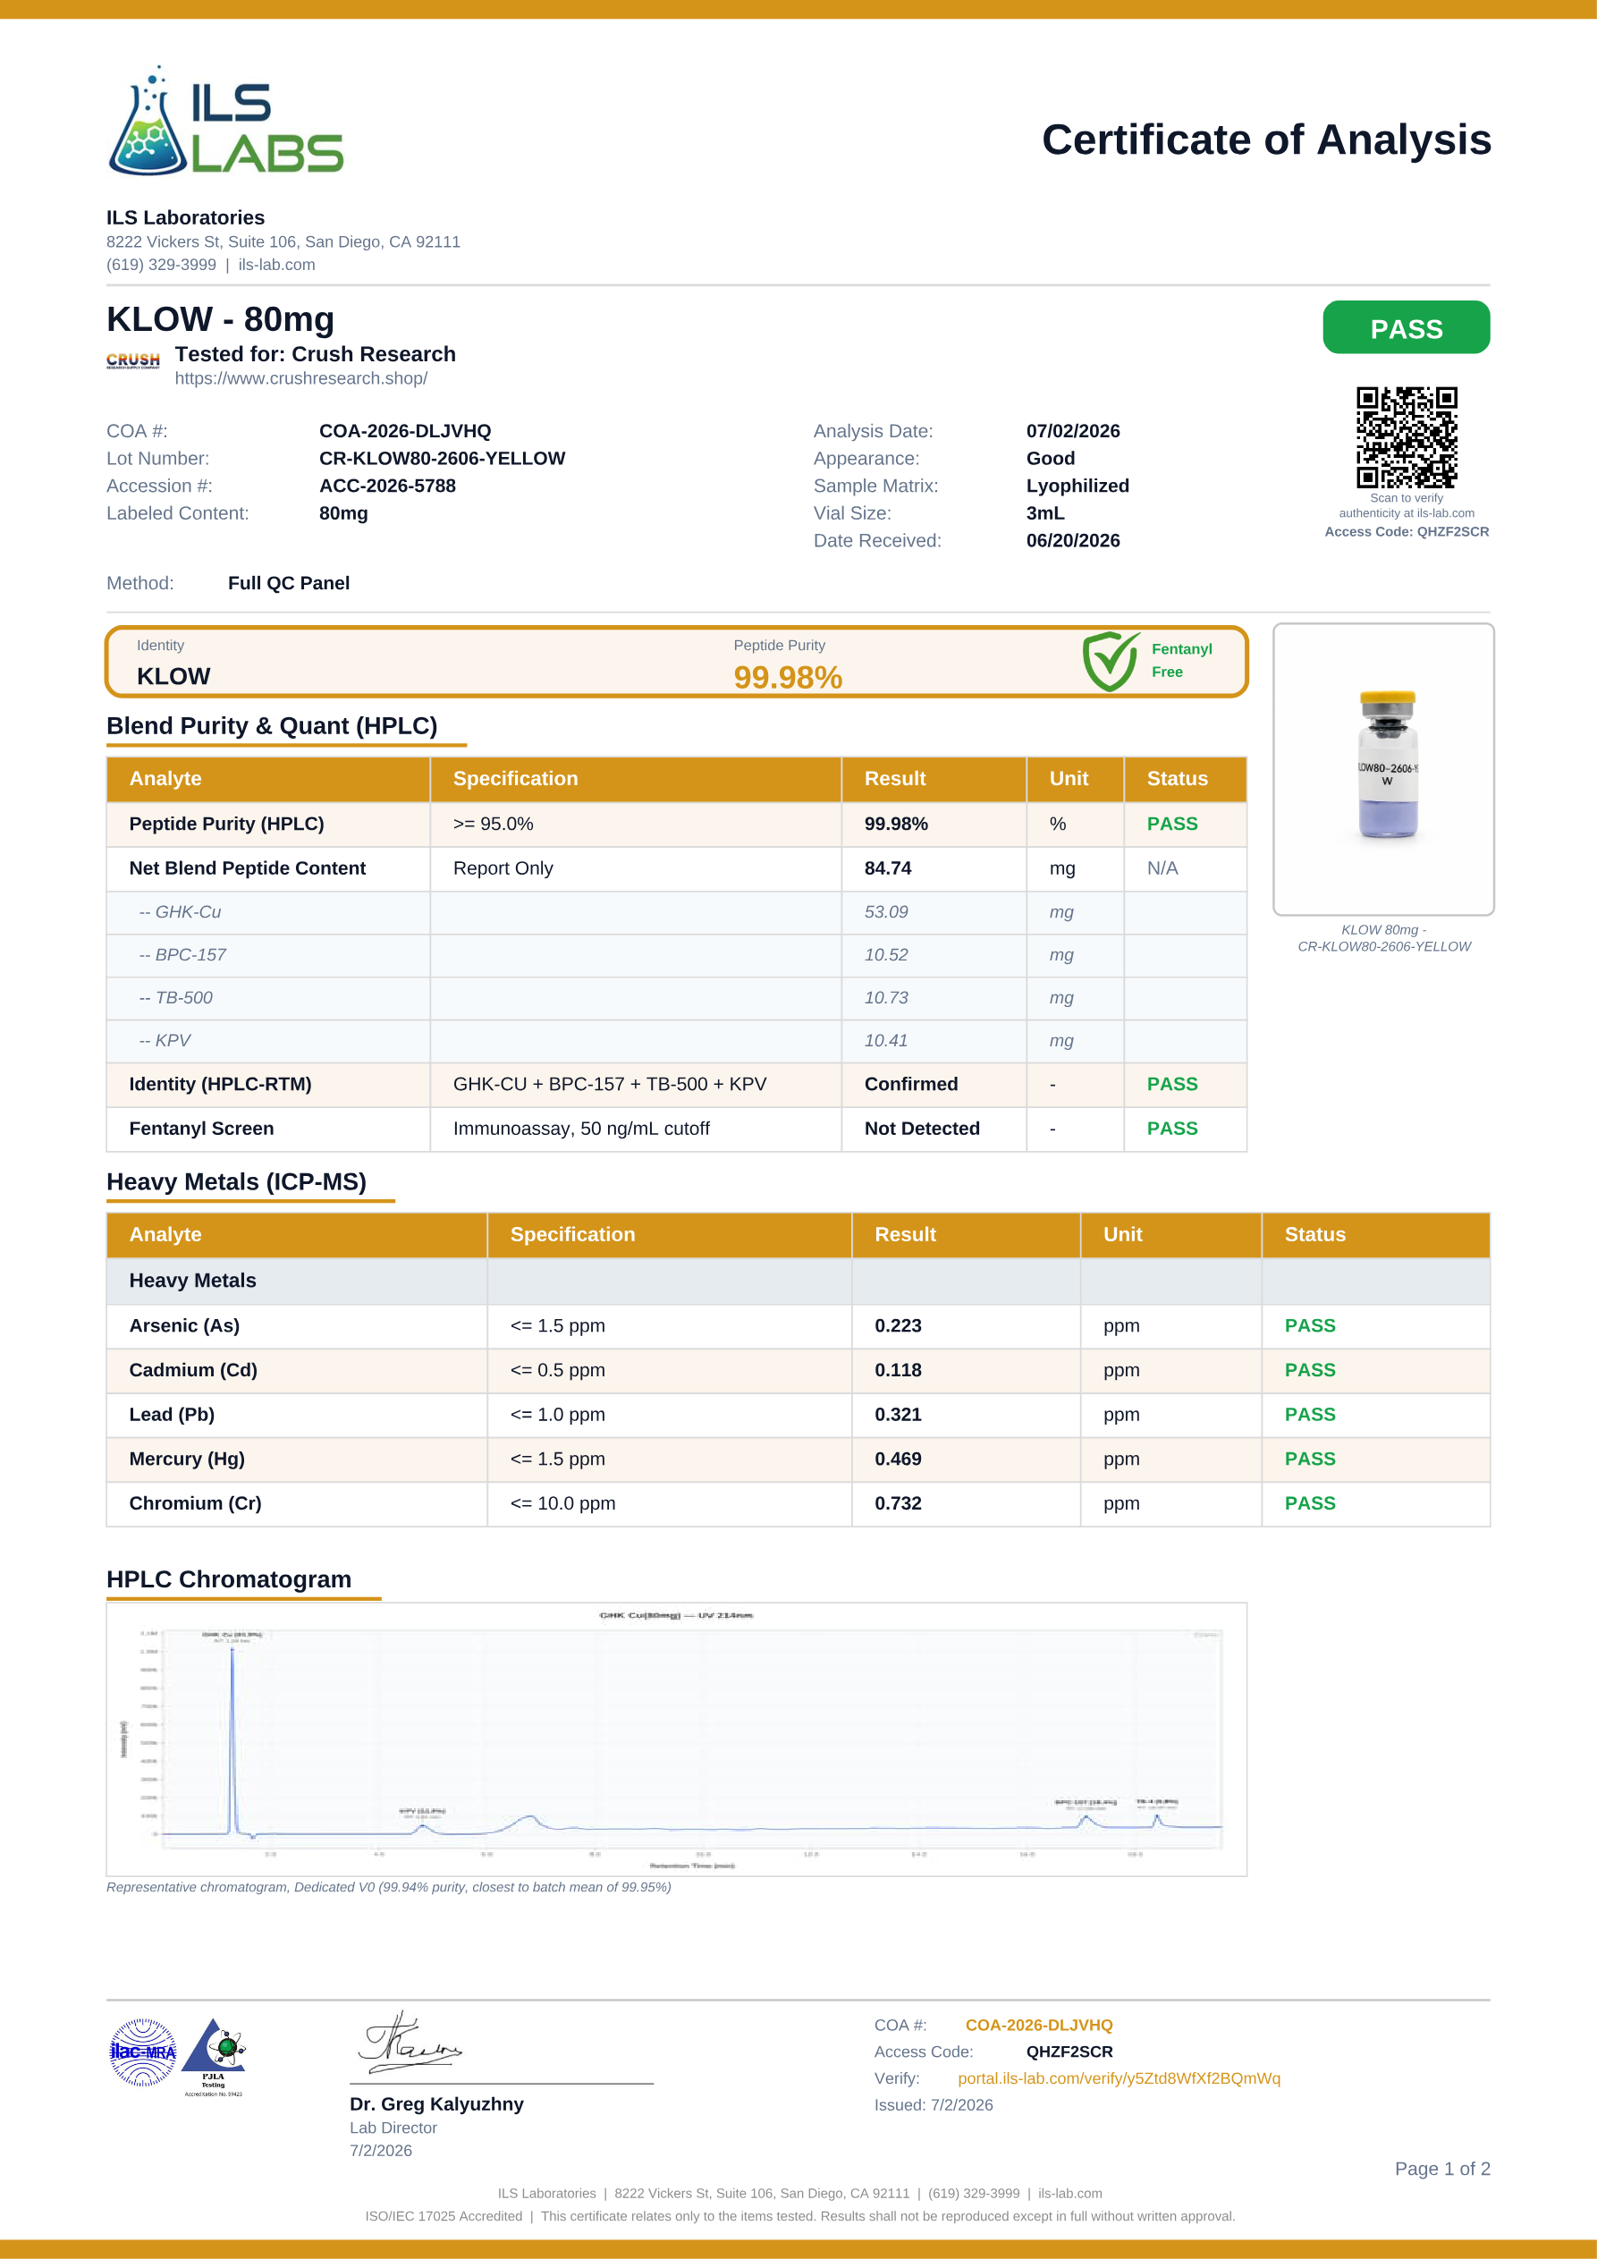This screenshot has height=2259, width=1597.
Task: Click the Fentanyl Free shield checkmark icon
Action: pos(1110,661)
